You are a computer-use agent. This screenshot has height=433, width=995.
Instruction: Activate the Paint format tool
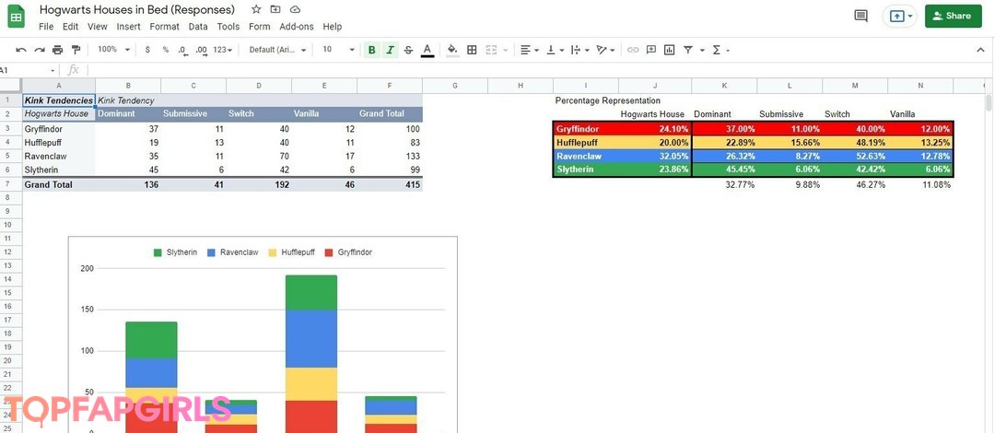tap(76, 50)
